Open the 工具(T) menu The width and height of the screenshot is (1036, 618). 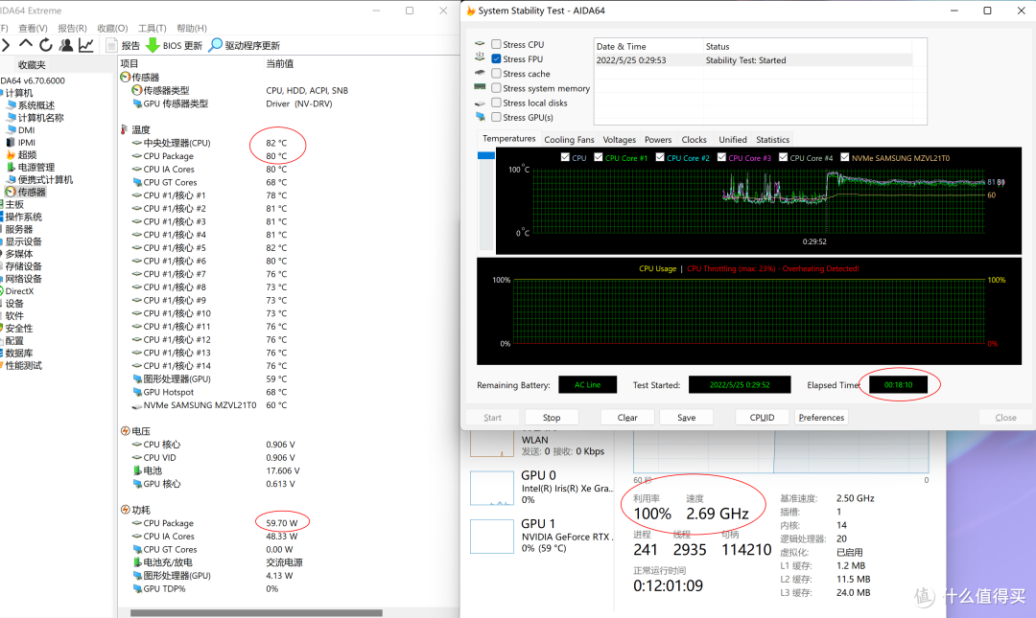pos(152,28)
